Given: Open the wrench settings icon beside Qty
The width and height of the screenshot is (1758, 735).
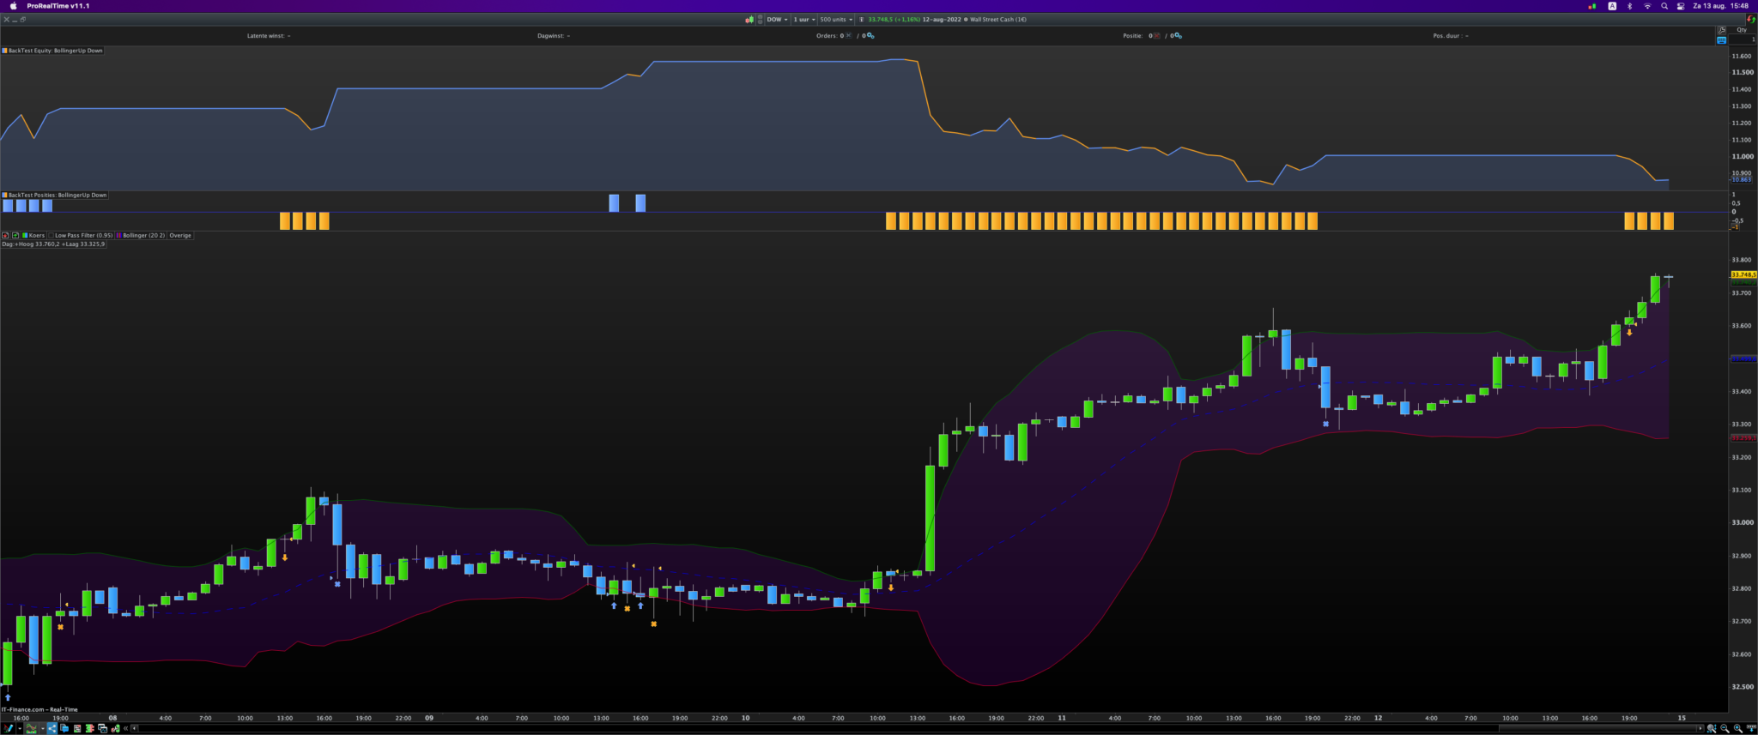Looking at the screenshot, I should click(1721, 30).
